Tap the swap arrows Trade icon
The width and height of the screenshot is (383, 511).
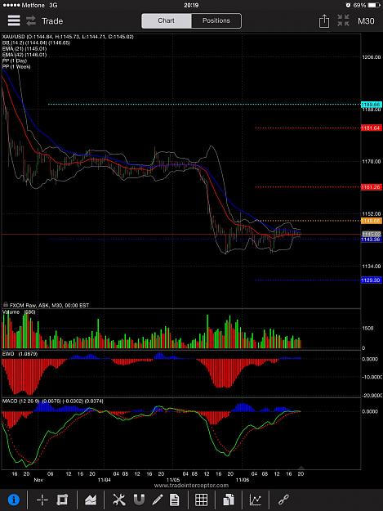pos(31,21)
